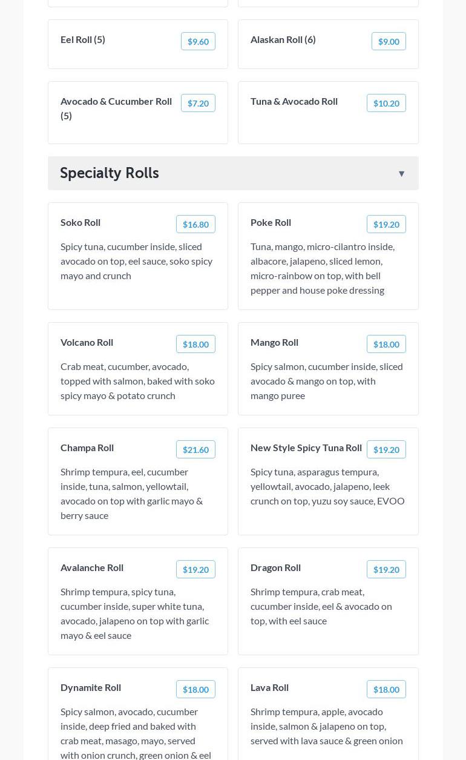Select the Dragon Roll $19.20 price
Image resolution: width=466 pixels, height=760 pixels.
pyautogui.click(x=386, y=569)
